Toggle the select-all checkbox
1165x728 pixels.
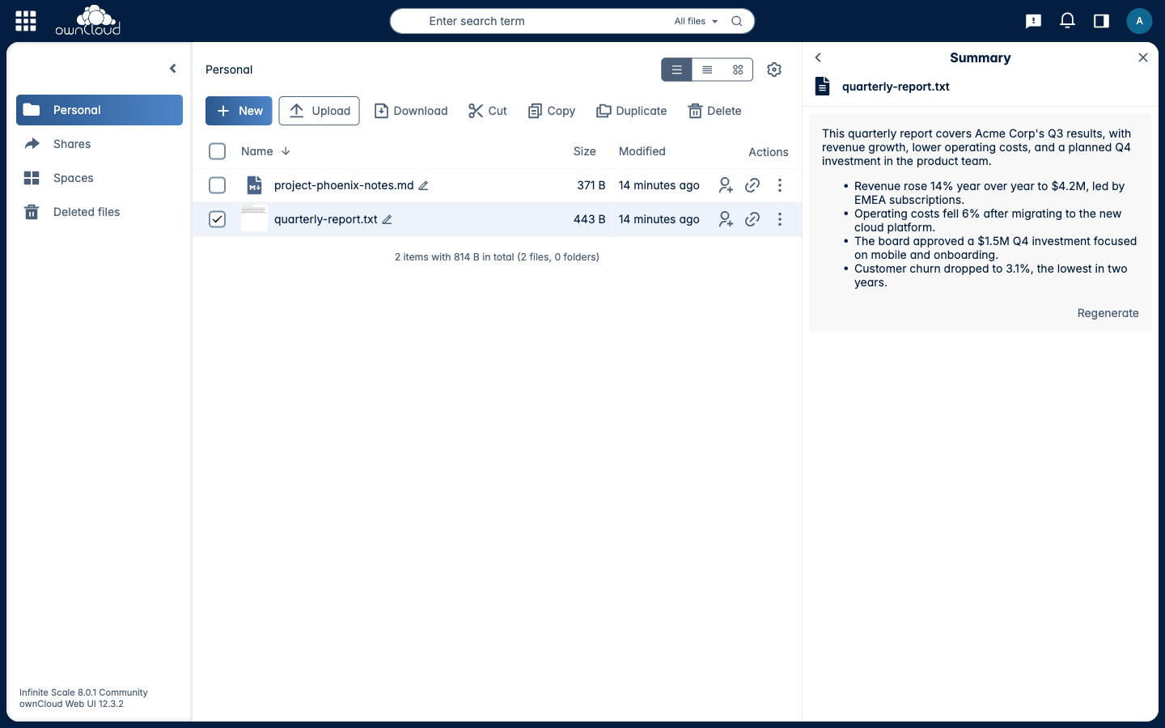coord(217,151)
